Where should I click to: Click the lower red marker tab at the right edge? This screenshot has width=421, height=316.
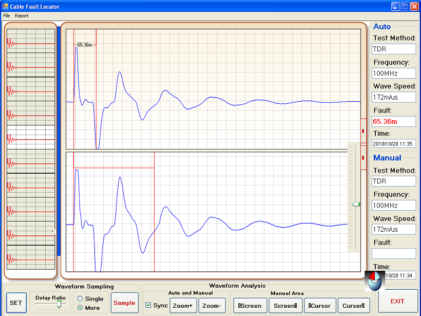click(x=363, y=158)
